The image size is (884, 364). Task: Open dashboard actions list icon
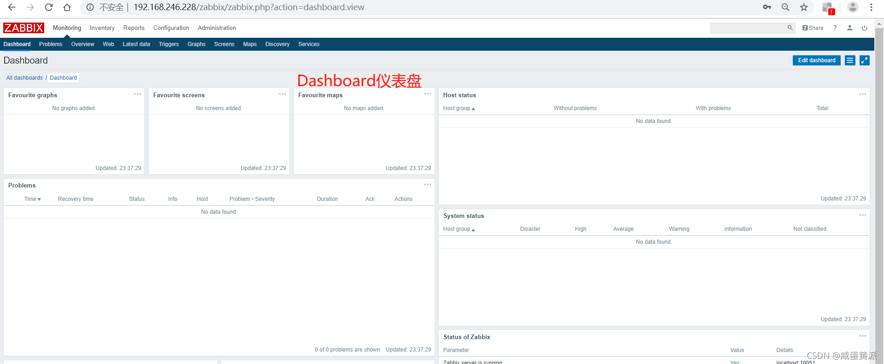(850, 60)
